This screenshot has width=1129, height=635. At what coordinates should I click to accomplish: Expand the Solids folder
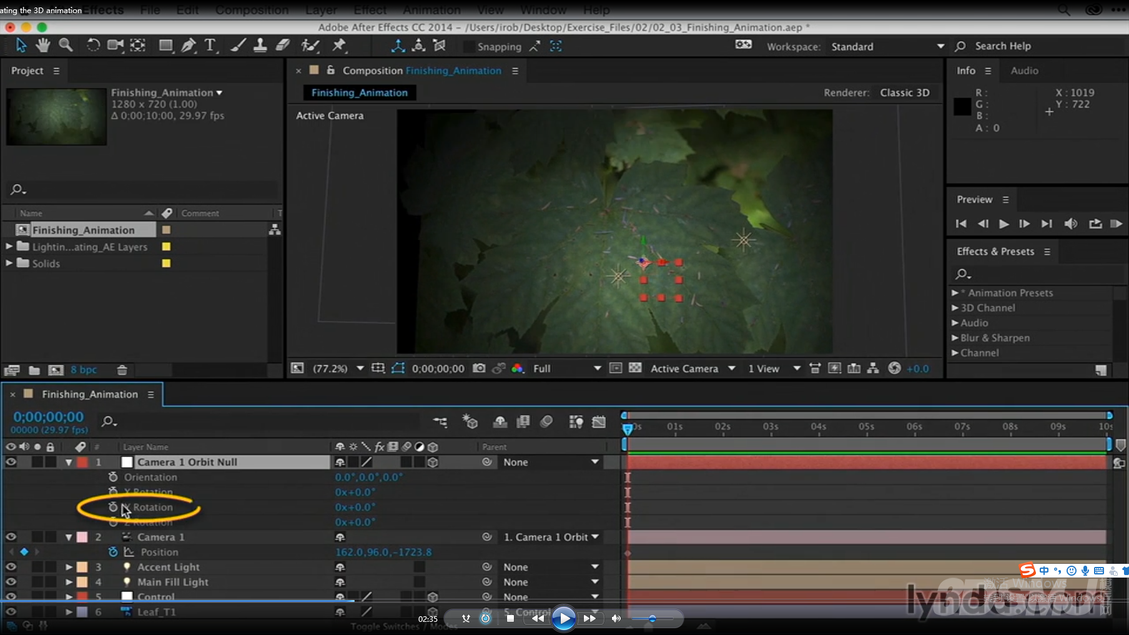pyautogui.click(x=9, y=263)
